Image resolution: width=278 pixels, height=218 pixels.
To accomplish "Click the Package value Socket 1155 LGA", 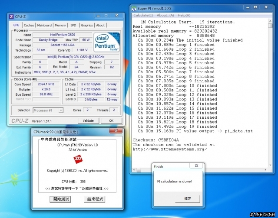I will [x=63, y=45].
